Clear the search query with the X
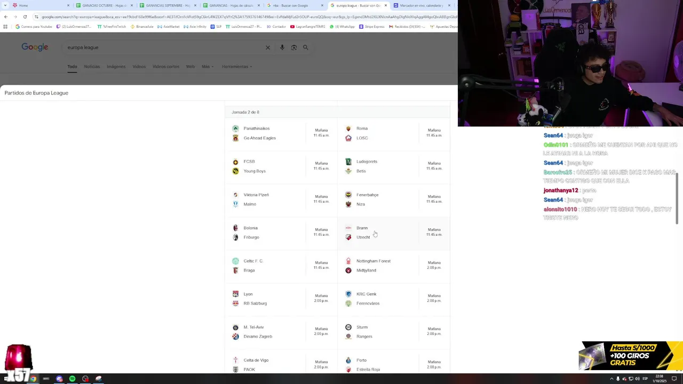 (x=268, y=47)
